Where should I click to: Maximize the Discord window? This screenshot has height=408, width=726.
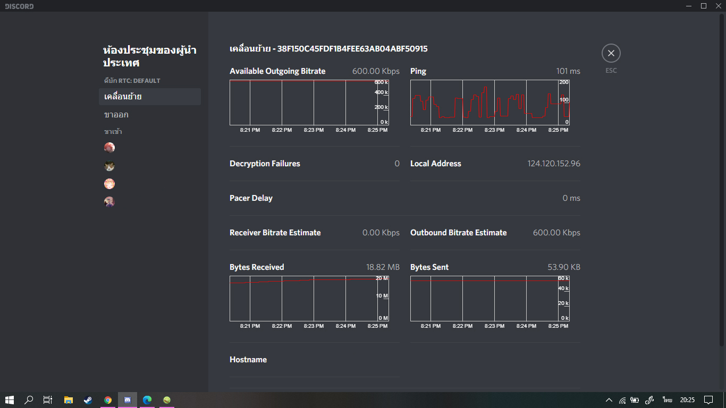coord(704,6)
